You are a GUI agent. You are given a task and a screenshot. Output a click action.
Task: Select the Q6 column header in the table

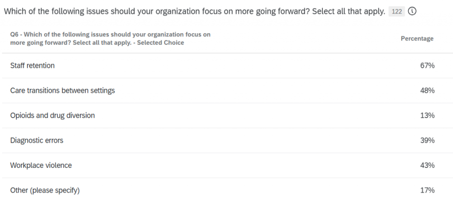[x=110, y=38]
